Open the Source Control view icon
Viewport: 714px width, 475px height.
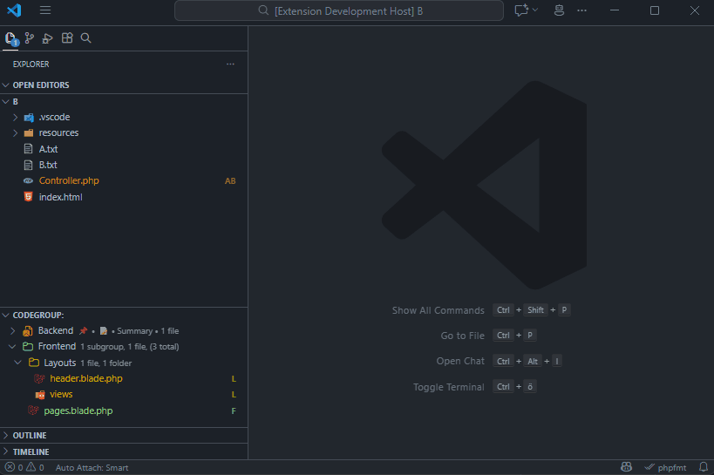[x=30, y=38]
